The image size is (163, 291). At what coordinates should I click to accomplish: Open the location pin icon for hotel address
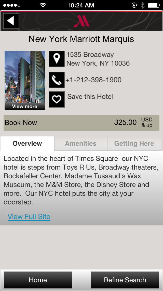pyautogui.click(x=57, y=59)
